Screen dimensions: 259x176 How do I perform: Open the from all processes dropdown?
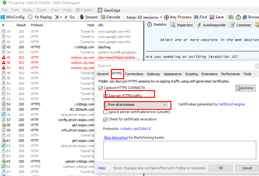pyautogui.click(x=135, y=105)
